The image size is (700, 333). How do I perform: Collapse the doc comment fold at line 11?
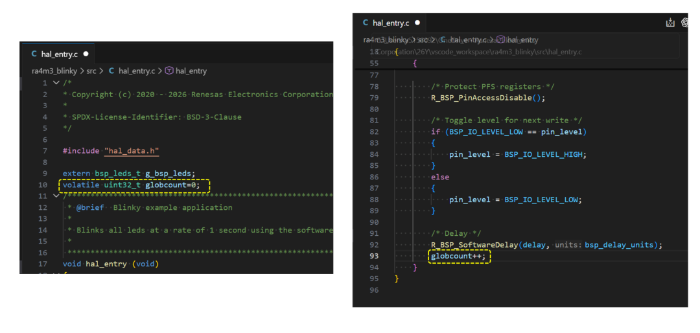pos(56,196)
